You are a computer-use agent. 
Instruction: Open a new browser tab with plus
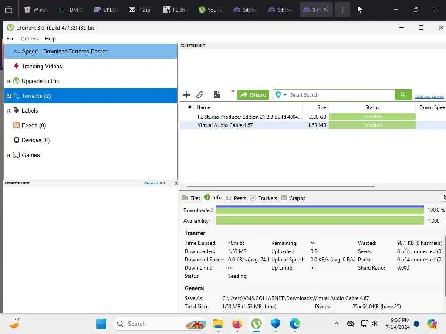pos(342,10)
